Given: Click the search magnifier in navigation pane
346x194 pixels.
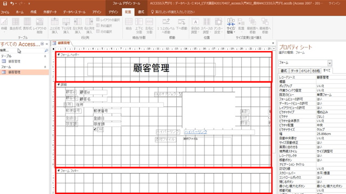Looking at the screenshot, I should coord(46,51).
